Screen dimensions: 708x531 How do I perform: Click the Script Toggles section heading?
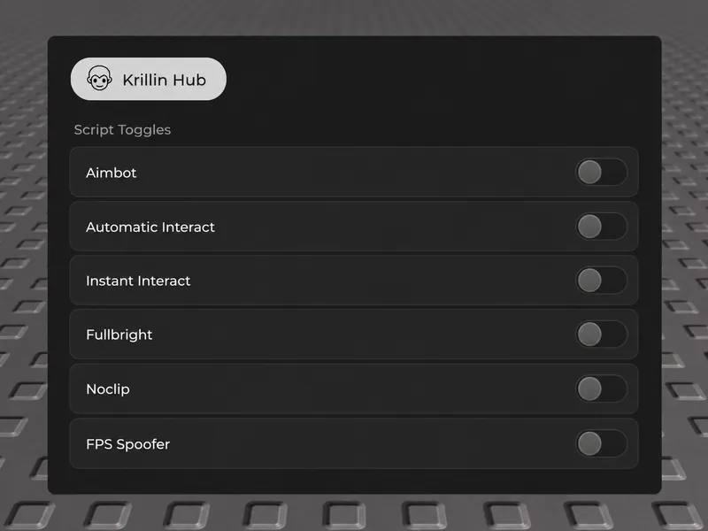point(122,130)
